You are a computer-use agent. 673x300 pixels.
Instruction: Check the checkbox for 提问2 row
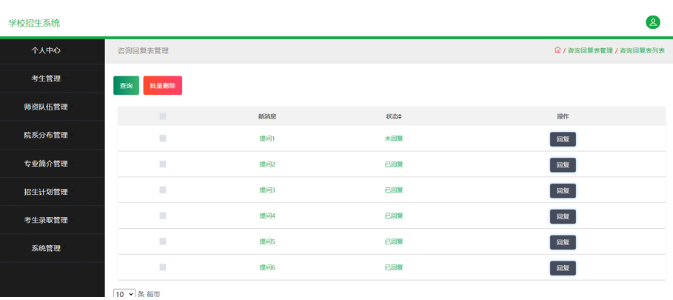click(163, 164)
